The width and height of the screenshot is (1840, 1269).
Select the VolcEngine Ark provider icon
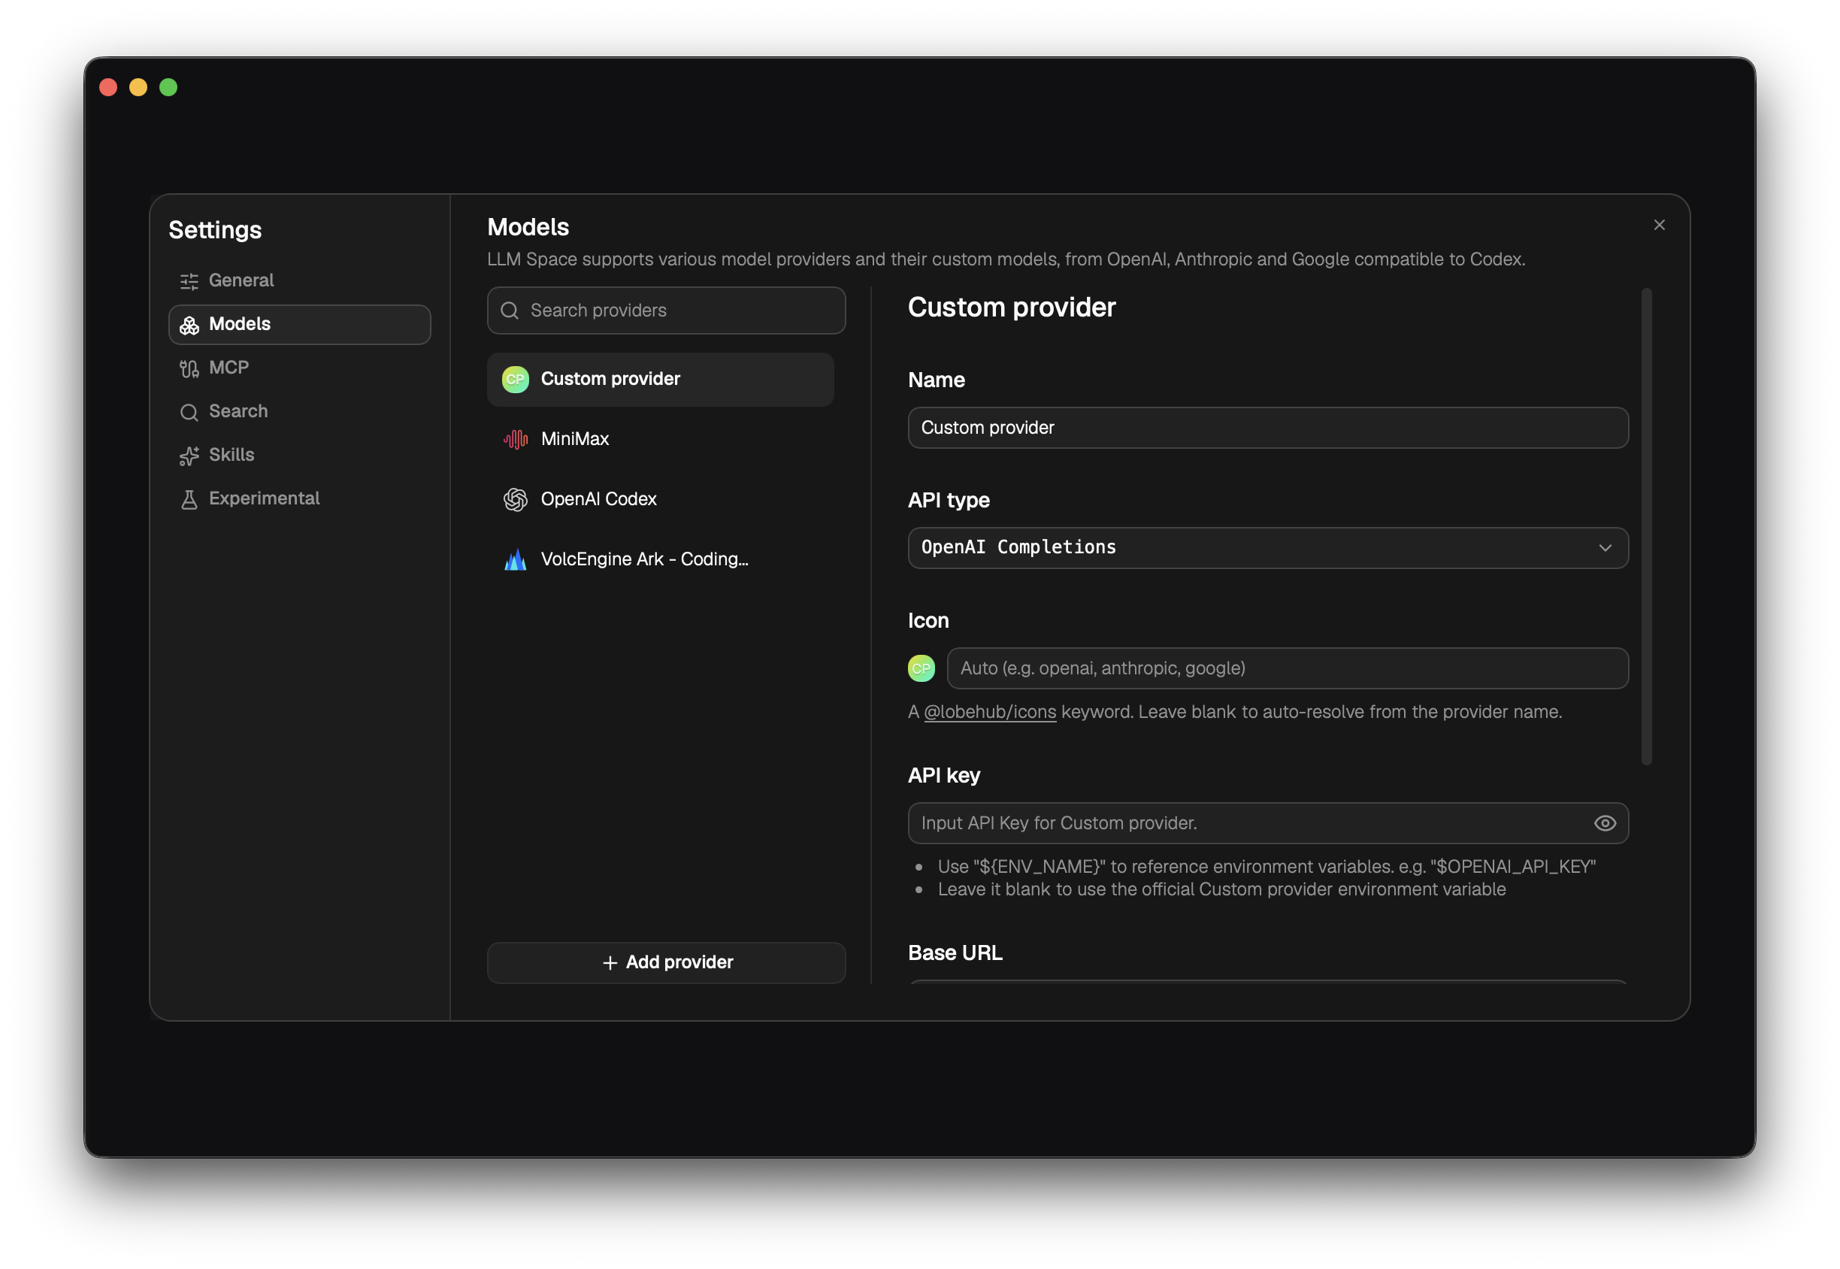point(516,560)
